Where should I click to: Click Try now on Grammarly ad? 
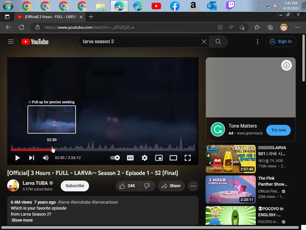tap(278, 130)
